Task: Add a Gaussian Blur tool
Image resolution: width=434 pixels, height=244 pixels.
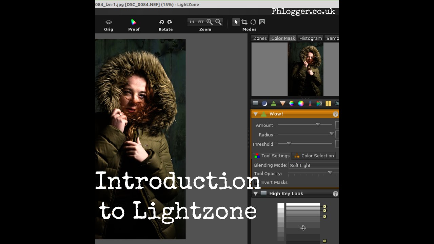Action: 283,103
